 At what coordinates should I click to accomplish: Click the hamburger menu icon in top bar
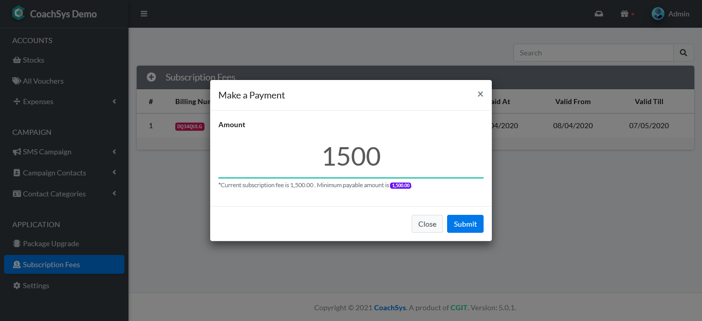[144, 14]
